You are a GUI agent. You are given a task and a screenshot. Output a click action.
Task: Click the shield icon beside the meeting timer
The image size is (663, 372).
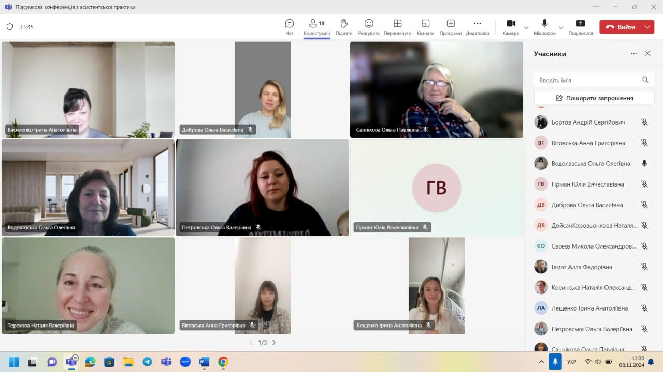10,27
